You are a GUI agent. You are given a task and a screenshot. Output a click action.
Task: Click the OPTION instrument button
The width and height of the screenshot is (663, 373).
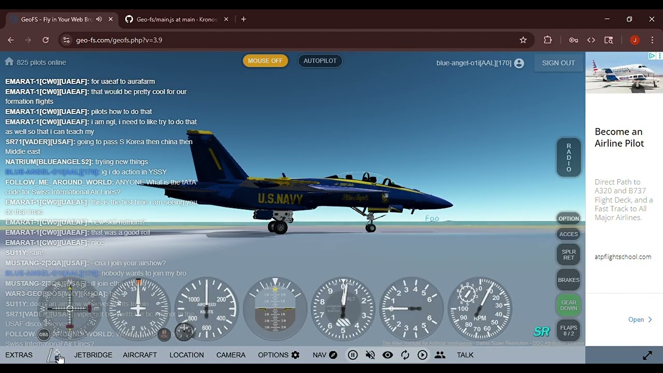569,219
